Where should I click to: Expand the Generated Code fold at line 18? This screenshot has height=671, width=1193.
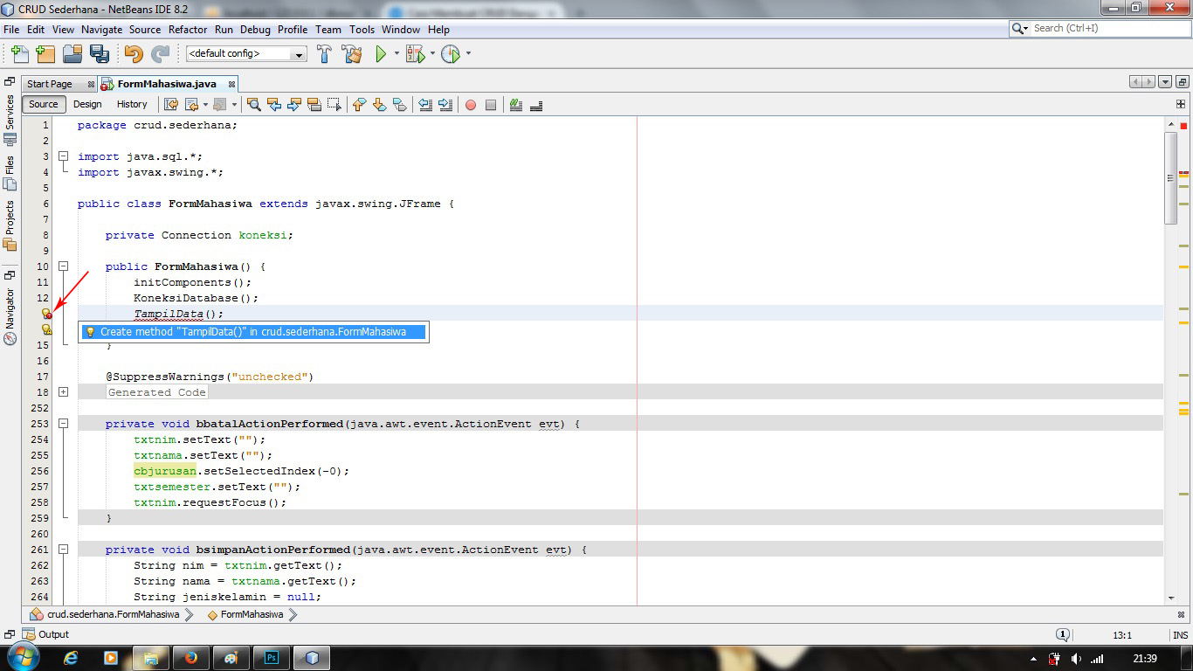[63, 392]
